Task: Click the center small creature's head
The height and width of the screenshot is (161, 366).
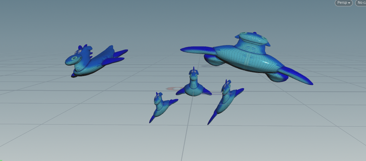Action: [193, 74]
